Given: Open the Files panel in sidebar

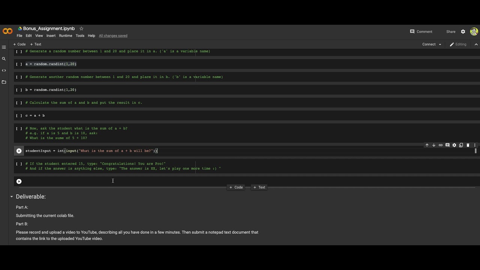Looking at the screenshot, I should tap(4, 82).
